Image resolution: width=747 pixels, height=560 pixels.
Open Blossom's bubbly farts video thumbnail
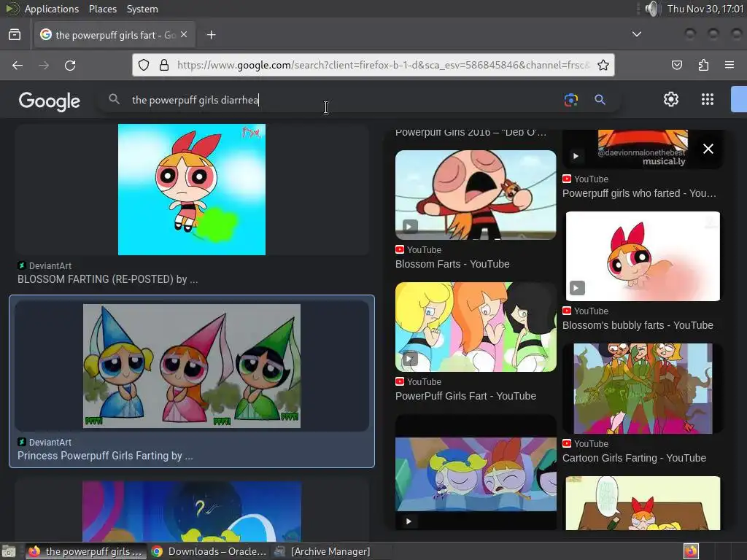643,256
